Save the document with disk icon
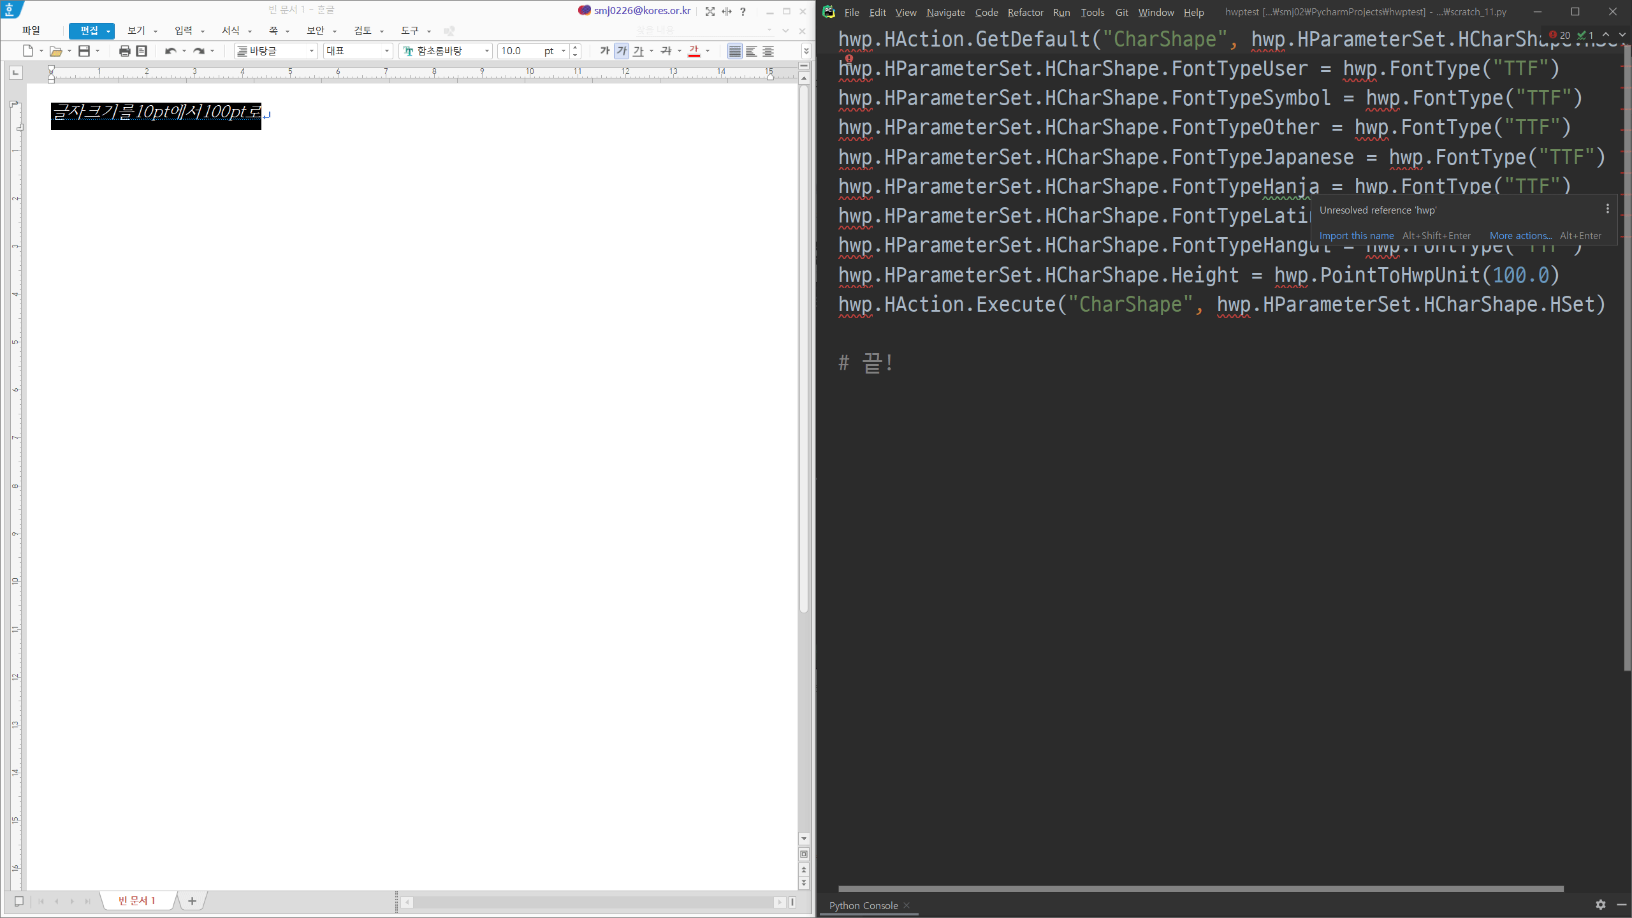 click(84, 51)
